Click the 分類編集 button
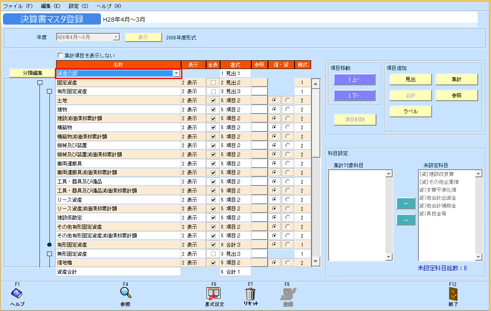This screenshot has height=311, width=491. click(x=32, y=74)
